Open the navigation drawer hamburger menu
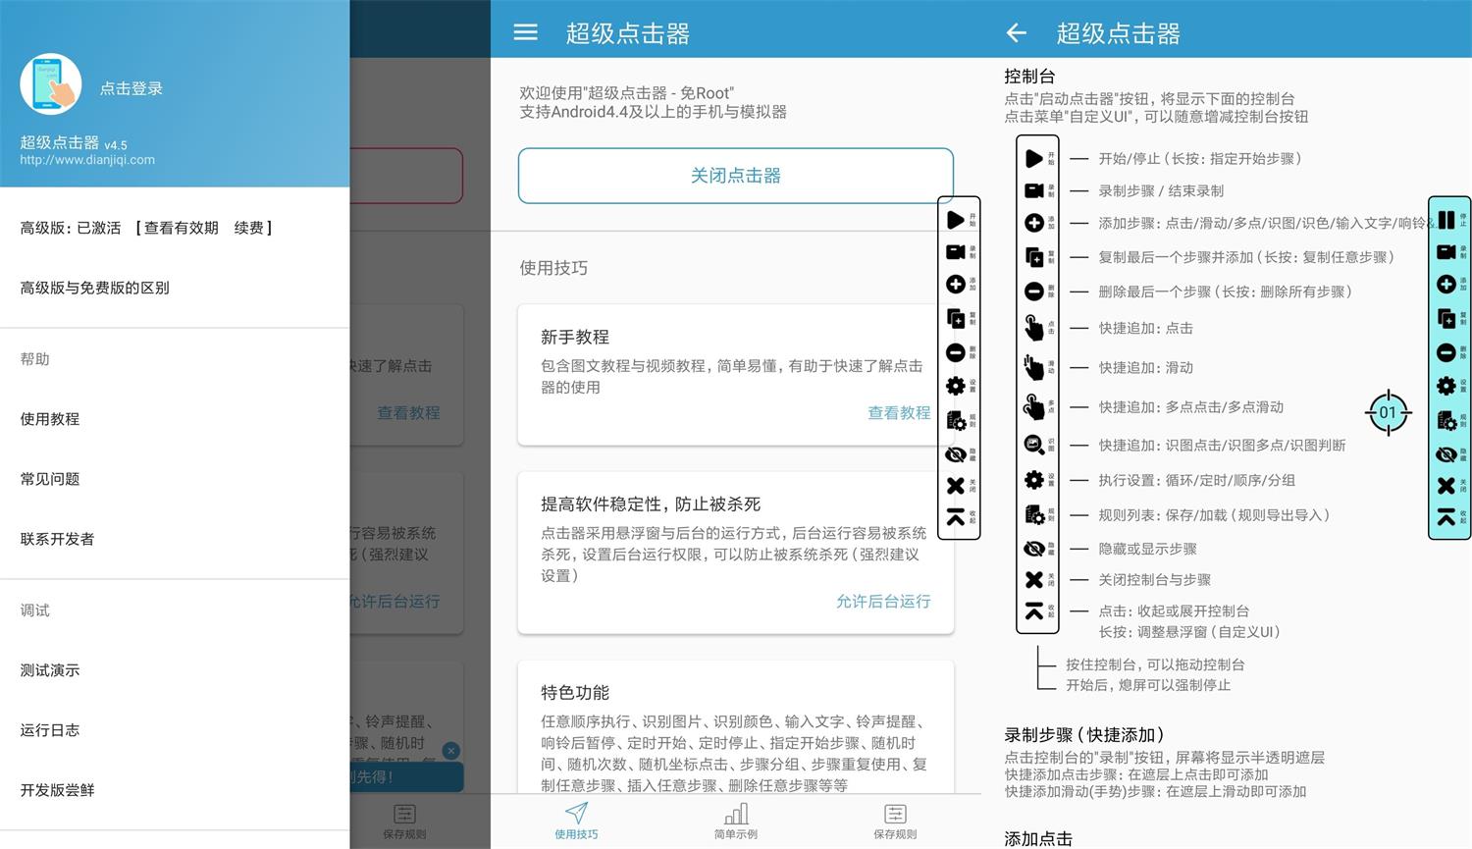1472x849 pixels. coord(525,32)
